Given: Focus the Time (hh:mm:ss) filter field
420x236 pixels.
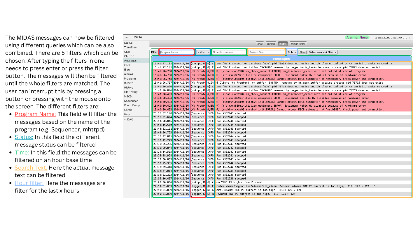Looking at the screenshot, I should pyautogui.click(x=229, y=52).
